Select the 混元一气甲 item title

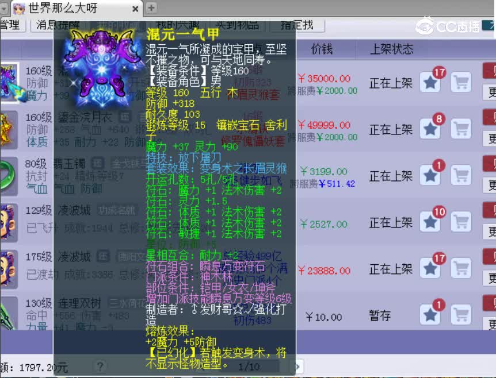183,34
